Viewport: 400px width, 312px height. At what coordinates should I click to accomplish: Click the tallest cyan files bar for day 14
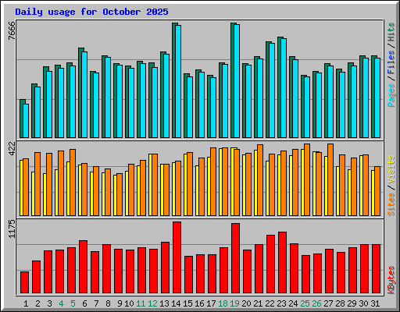coord(178,81)
